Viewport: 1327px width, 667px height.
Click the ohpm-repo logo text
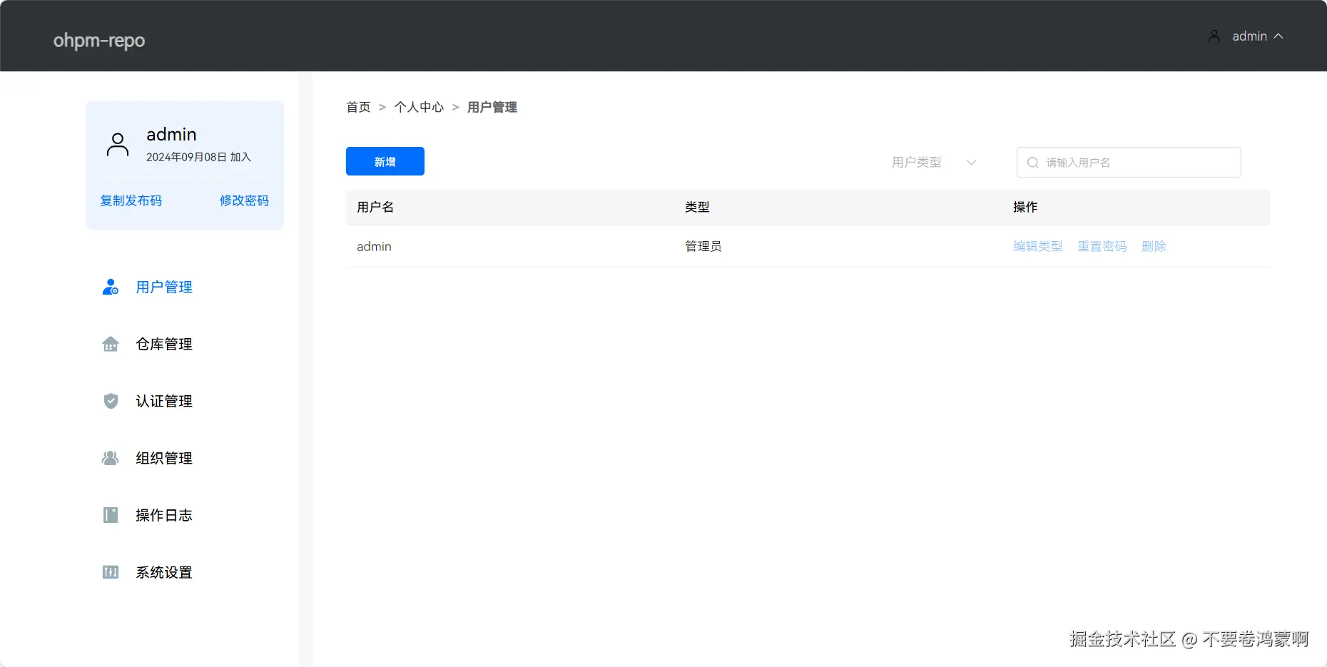pos(99,41)
